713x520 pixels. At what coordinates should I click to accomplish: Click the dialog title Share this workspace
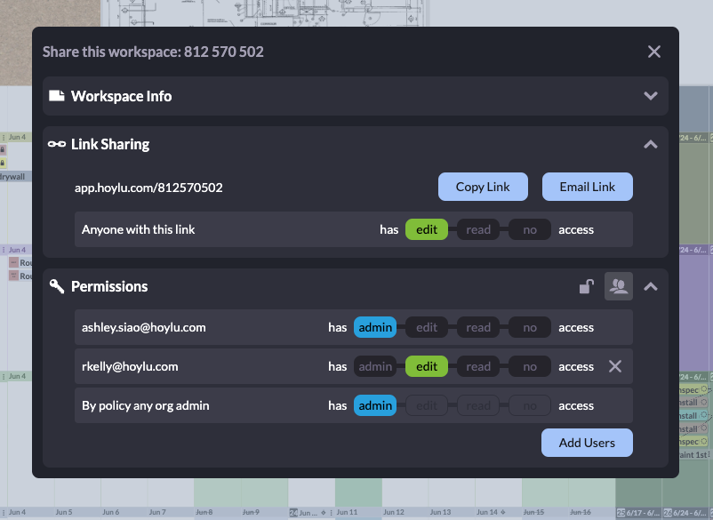(153, 52)
